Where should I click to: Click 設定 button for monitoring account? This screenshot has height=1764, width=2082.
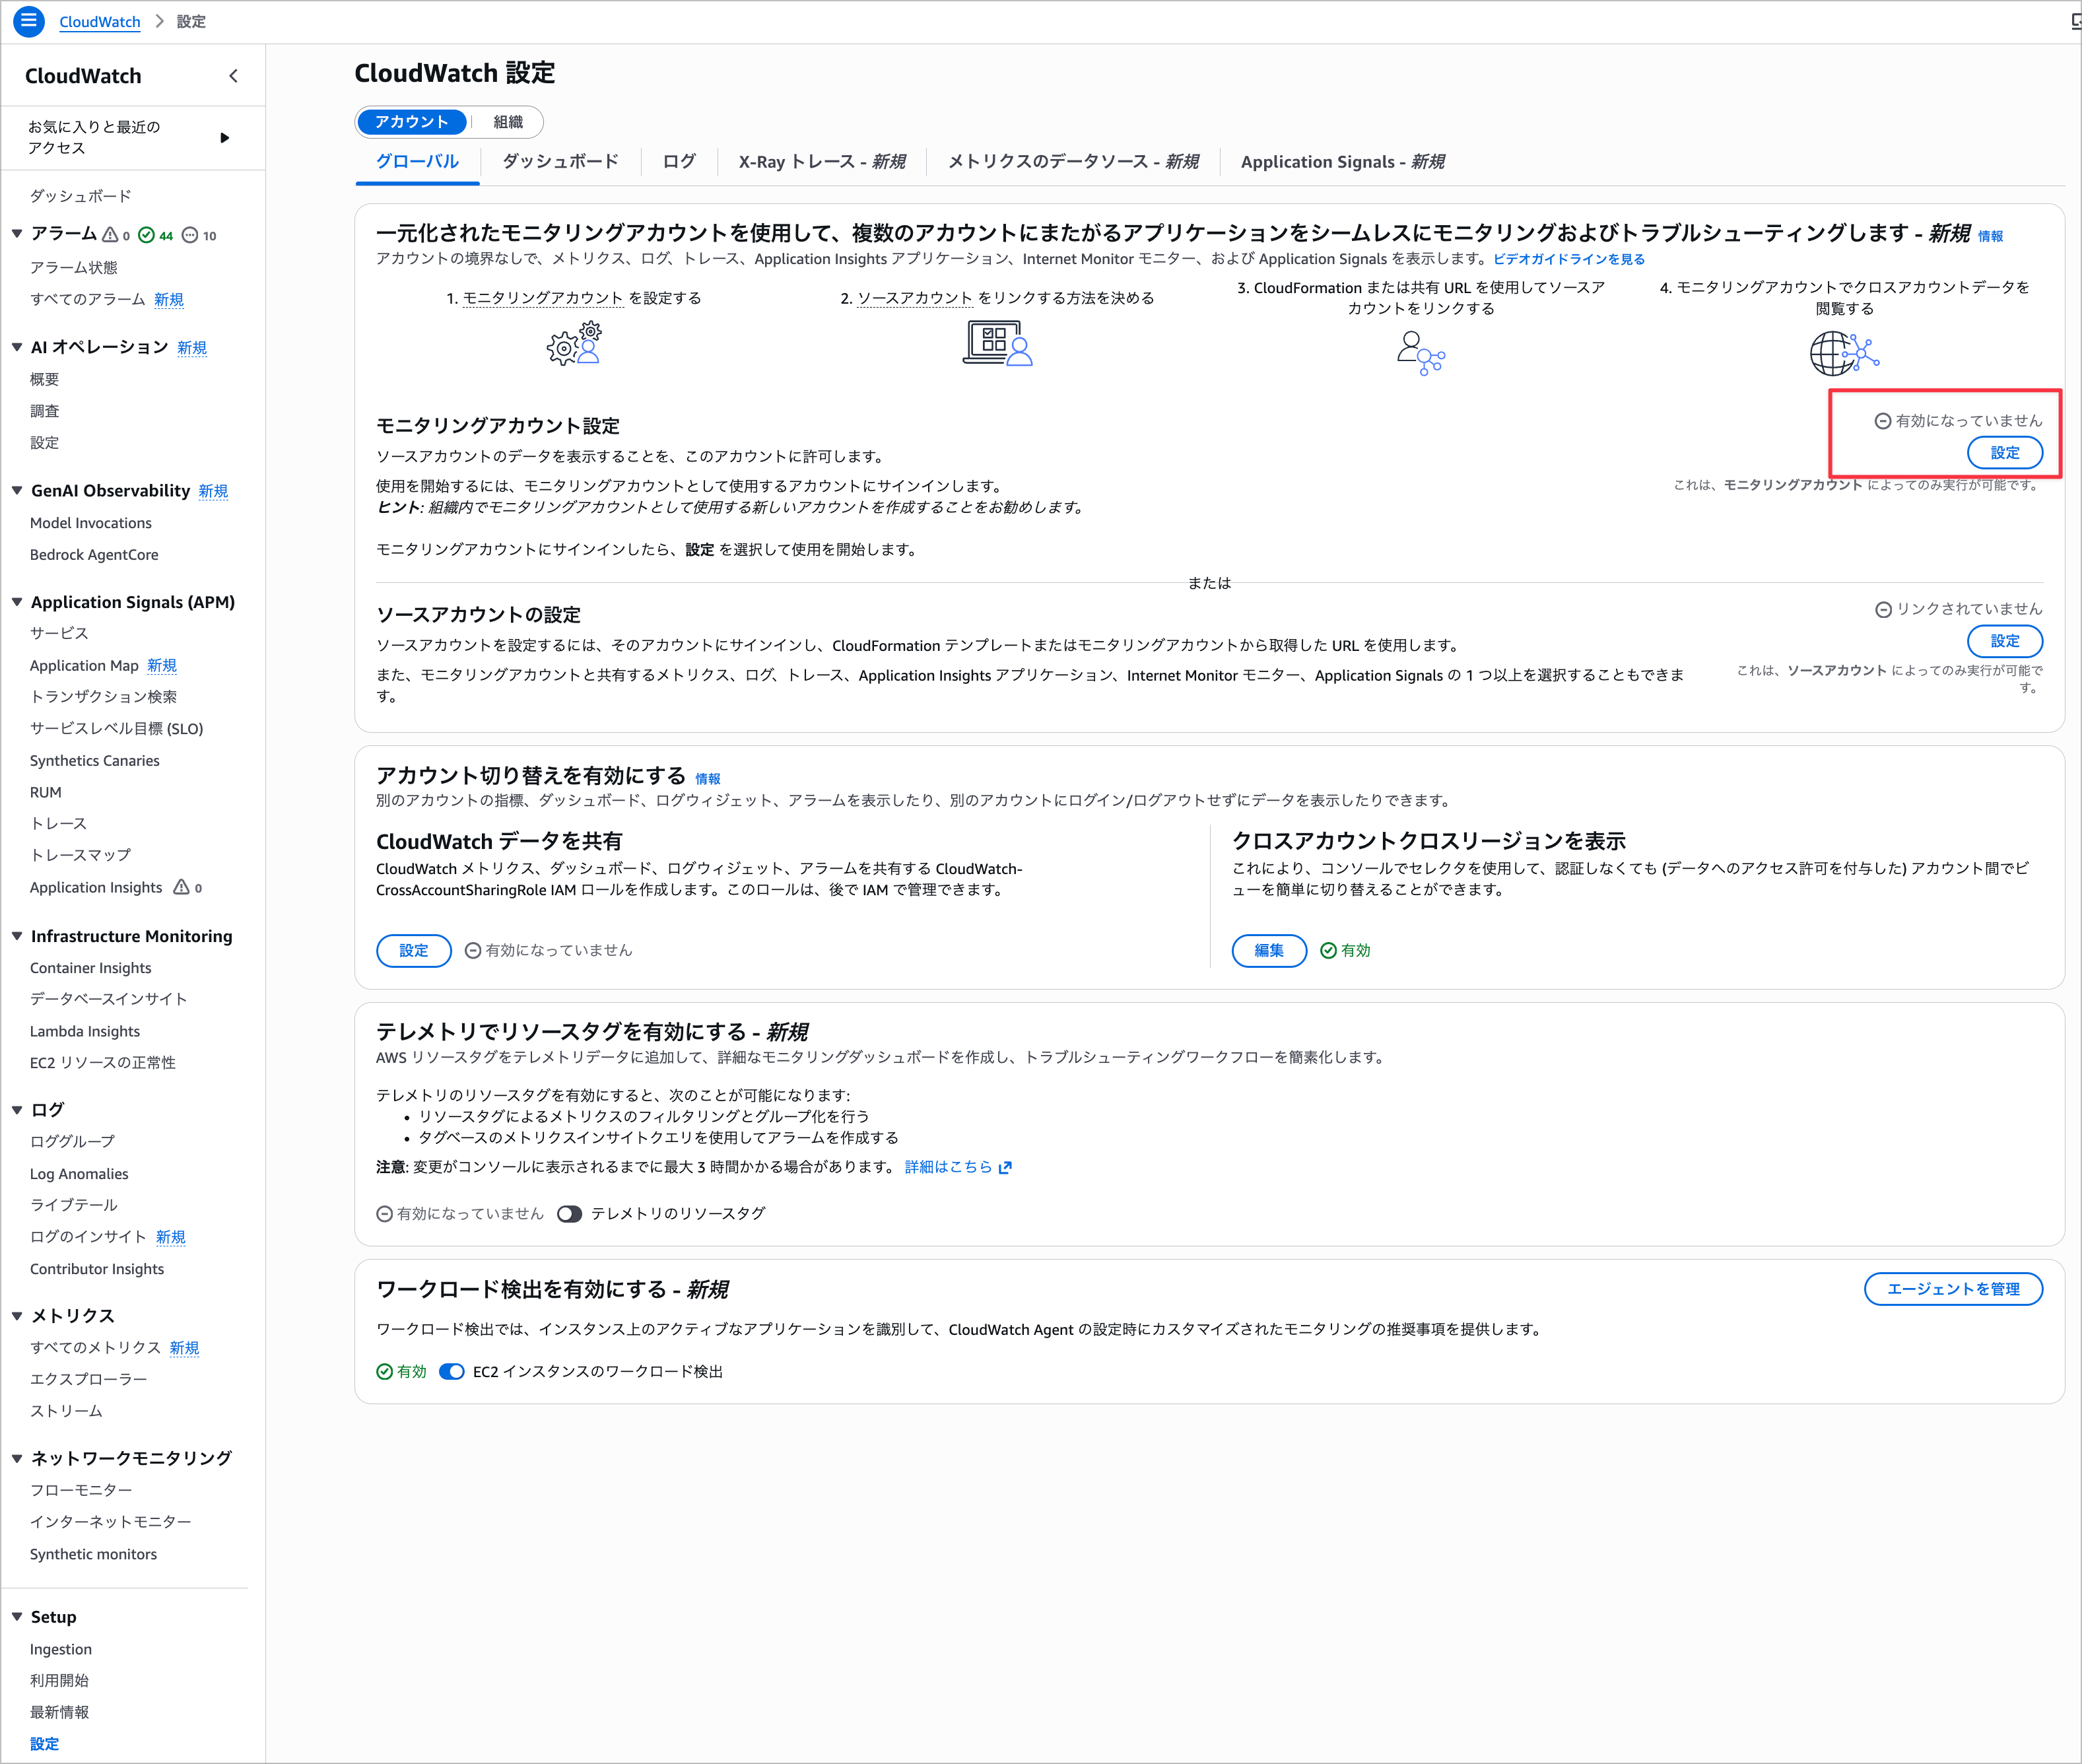tap(2004, 453)
